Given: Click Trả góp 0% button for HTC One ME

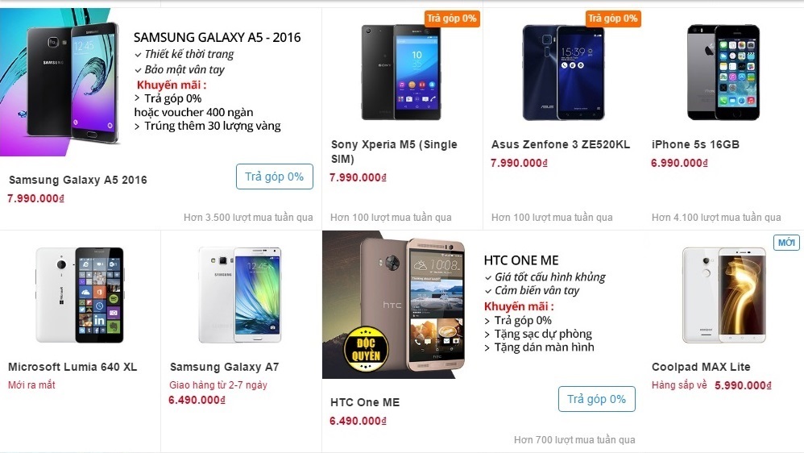Looking at the screenshot, I should point(596,399).
